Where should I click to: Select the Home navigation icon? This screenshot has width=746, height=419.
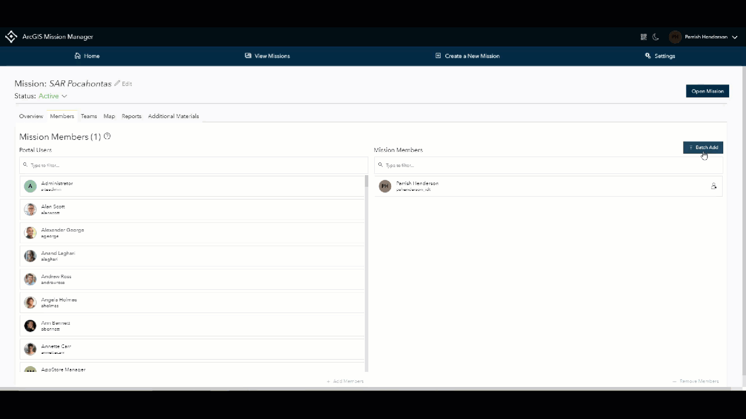(78, 55)
